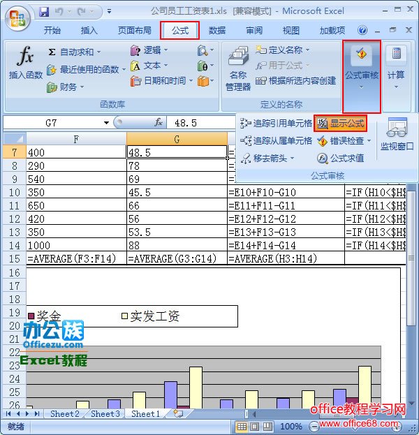Click the Undo arrow in quick access toolbar
The height and width of the screenshot is (435, 419).
click(x=58, y=12)
